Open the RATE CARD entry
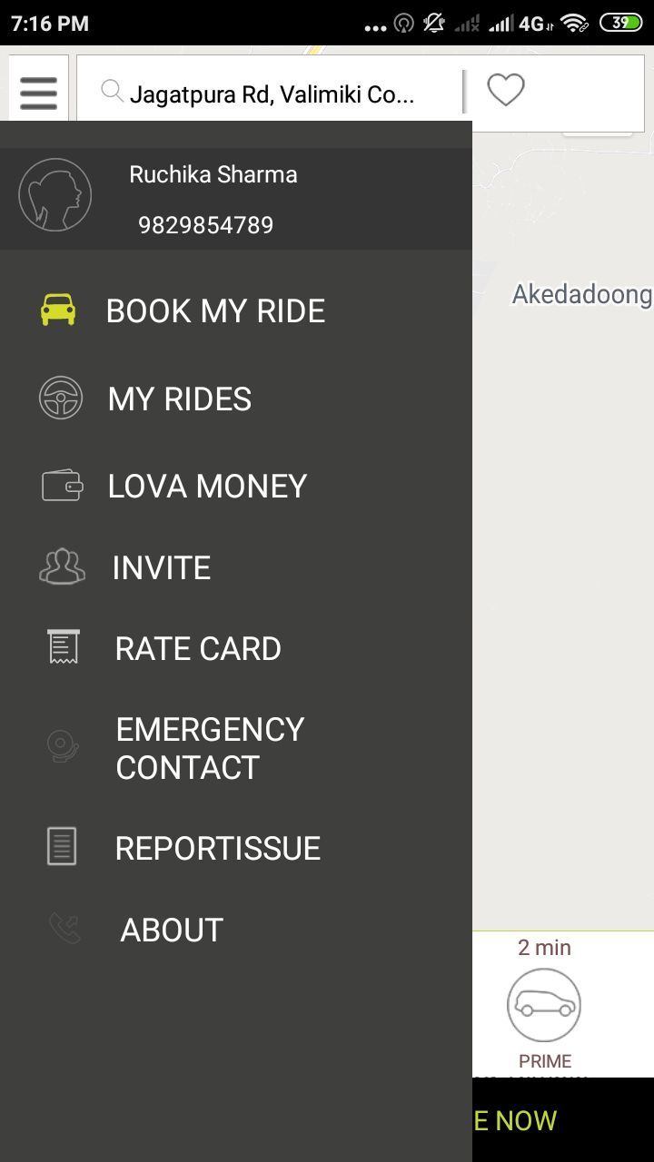The image size is (654, 1162). pos(198,649)
